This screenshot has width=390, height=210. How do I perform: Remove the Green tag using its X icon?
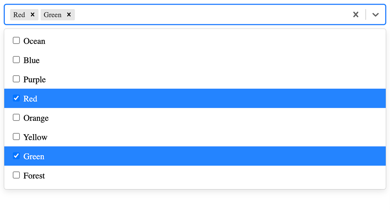pyautogui.click(x=69, y=15)
